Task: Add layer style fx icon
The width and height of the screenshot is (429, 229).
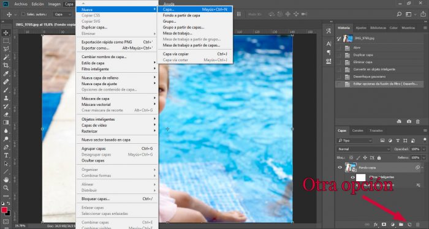Action: point(376,224)
